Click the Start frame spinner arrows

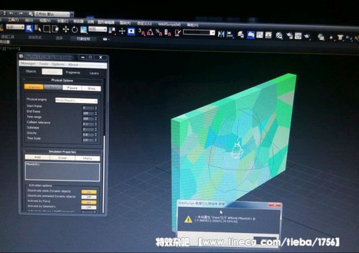pyautogui.click(x=96, y=108)
